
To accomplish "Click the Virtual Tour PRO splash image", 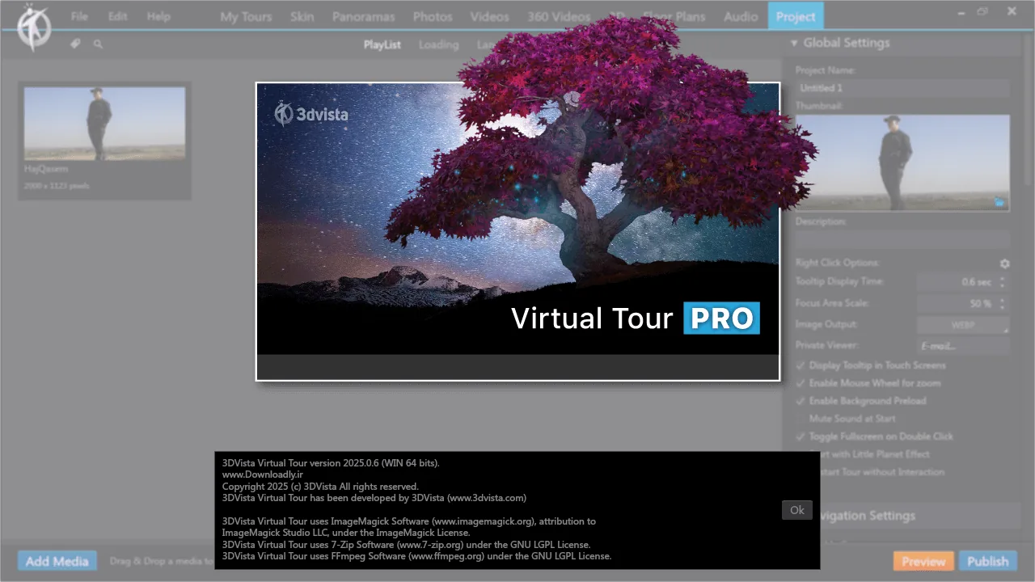I will pyautogui.click(x=517, y=231).
